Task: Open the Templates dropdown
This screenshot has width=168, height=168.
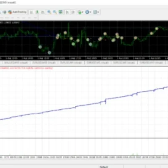Action: [96, 12]
